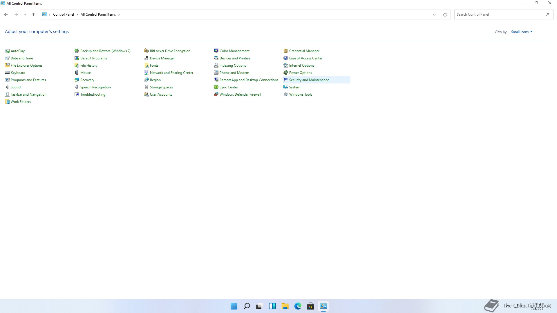Click Backup and Restore icon

pos(77,51)
